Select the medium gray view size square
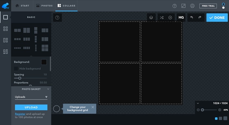Viewport: 229px width, 125px height. tap(221, 118)
